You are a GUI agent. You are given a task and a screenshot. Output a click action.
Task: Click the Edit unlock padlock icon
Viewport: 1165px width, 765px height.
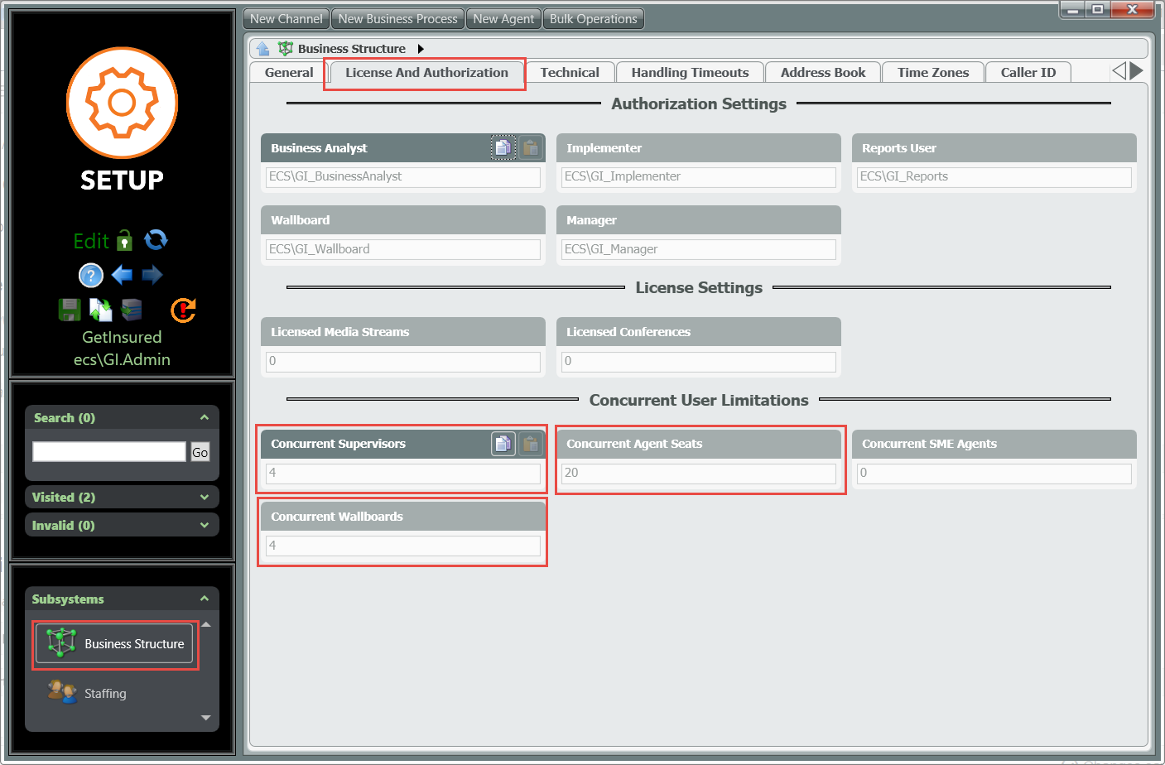(x=125, y=241)
